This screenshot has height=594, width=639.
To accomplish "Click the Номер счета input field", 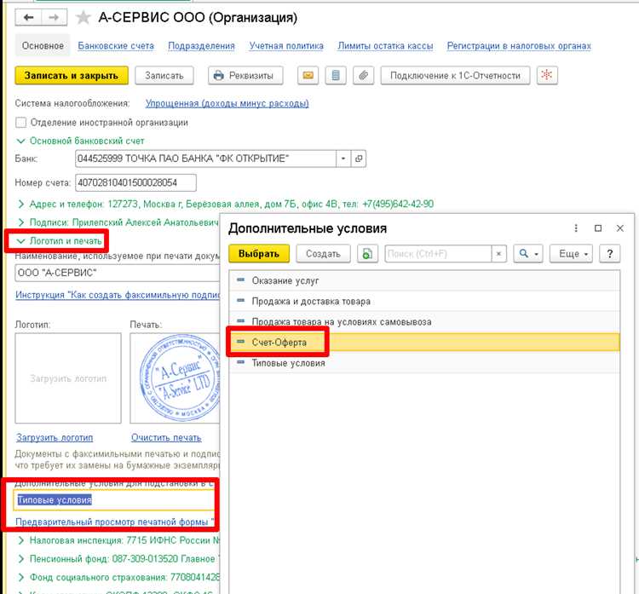I will [135, 182].
